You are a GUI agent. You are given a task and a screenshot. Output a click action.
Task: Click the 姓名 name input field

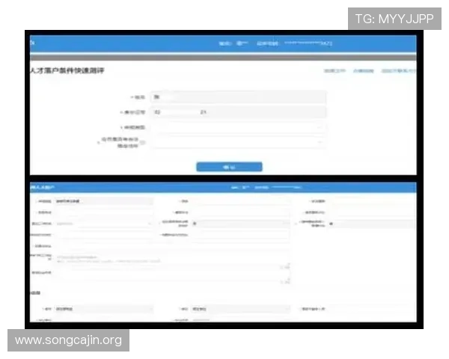pos(238,97)
